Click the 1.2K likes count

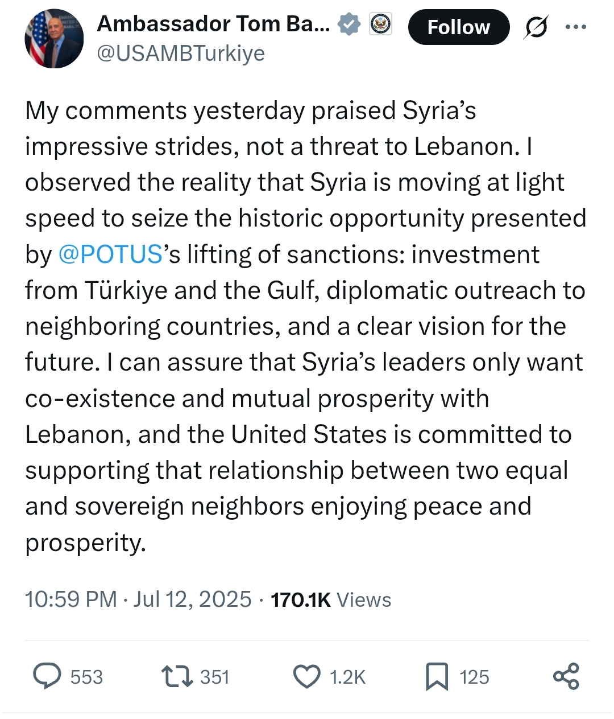click(347, 677)
